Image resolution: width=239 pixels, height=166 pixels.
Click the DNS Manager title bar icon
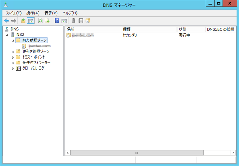tap(6, 5)
